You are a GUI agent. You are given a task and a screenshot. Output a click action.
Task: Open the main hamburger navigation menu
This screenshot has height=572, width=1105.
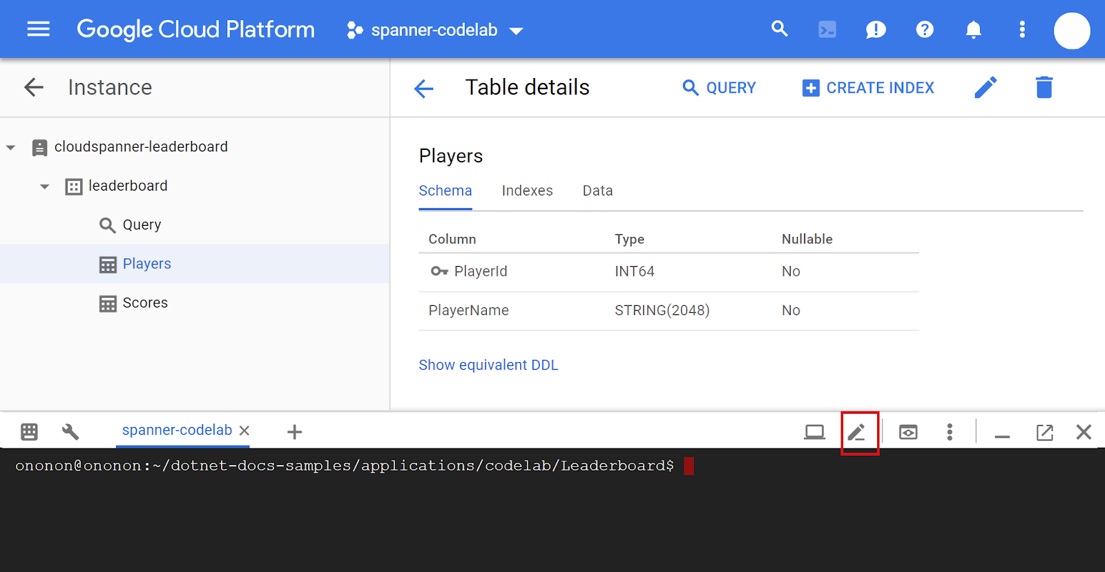click(38, 29)
